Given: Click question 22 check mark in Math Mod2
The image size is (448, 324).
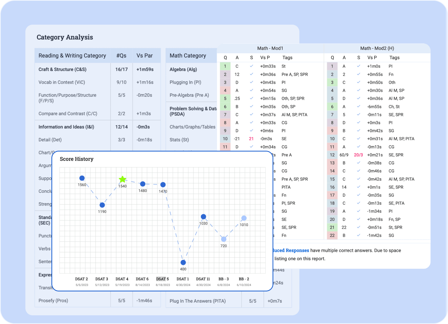Looking at the screenshot, I should [358, 235].
